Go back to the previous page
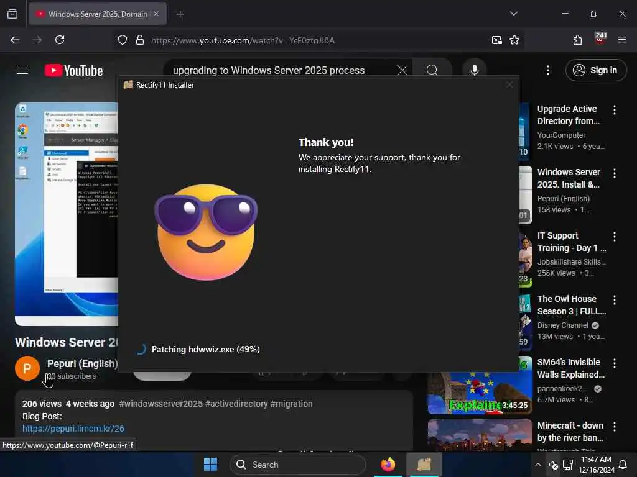This screenshot has width=637, height=477. (15, 40)
